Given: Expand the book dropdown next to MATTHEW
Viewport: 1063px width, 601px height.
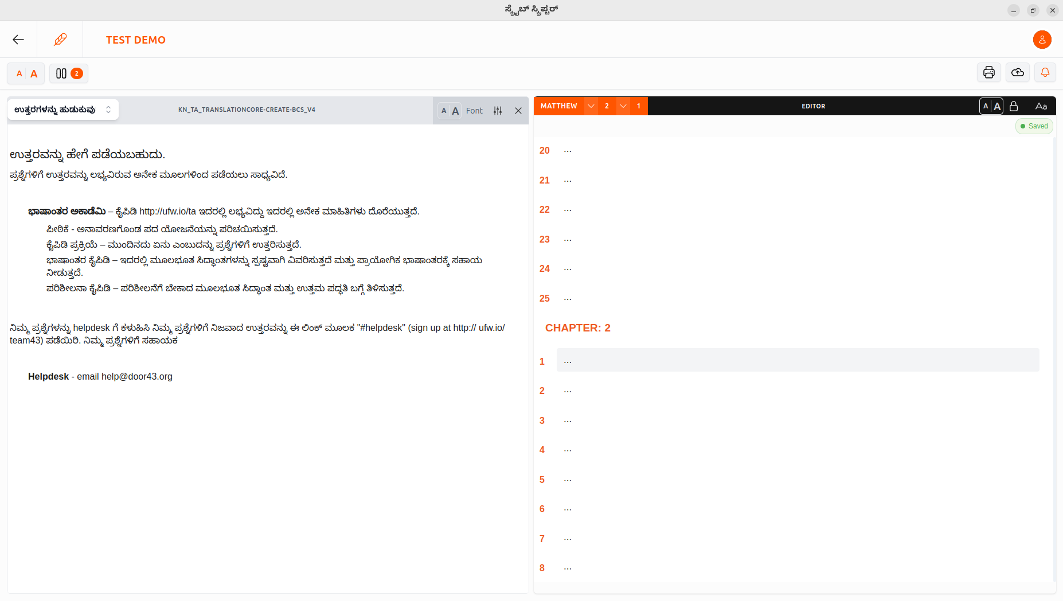Looking at the screenshot, I should click(x=592, y=106).
